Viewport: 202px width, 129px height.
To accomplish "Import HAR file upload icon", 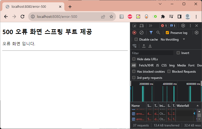I will 144,46.
